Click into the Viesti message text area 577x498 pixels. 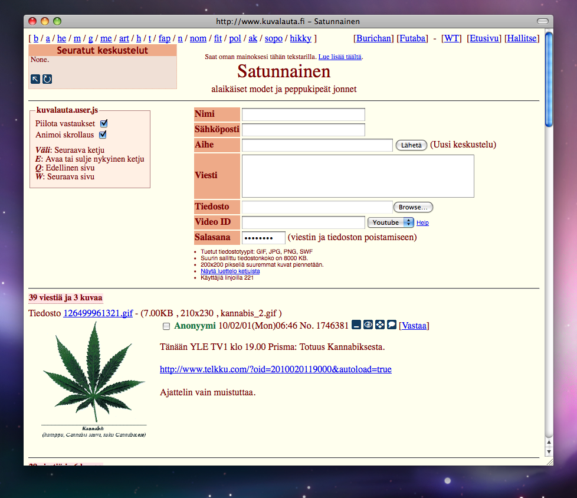pos(358,176)
